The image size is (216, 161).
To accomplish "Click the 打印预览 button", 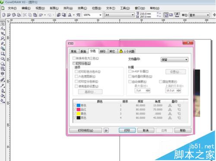I will (x=86, y=130).
